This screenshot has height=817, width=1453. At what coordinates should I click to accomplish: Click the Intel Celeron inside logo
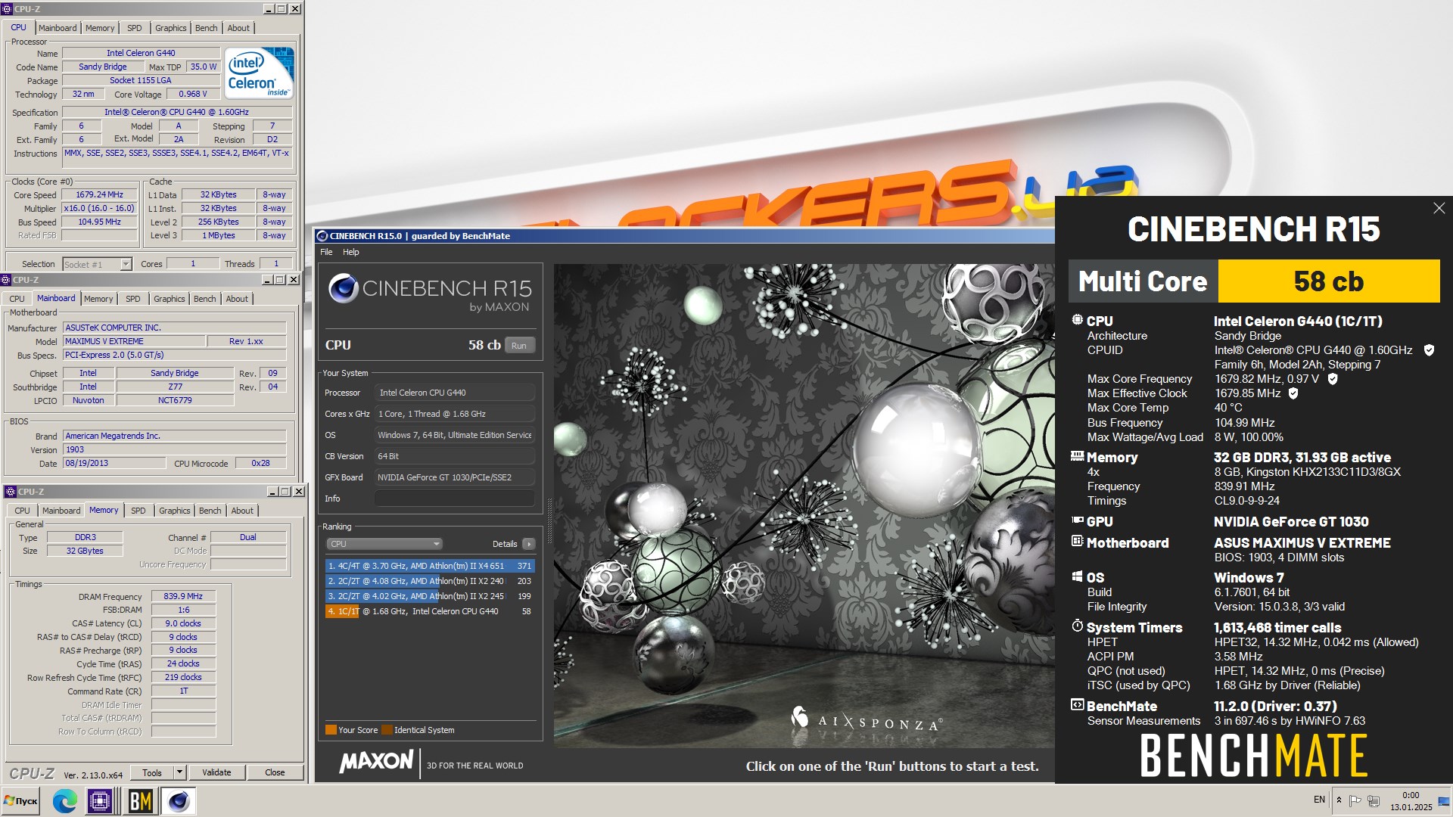point(260,73)
